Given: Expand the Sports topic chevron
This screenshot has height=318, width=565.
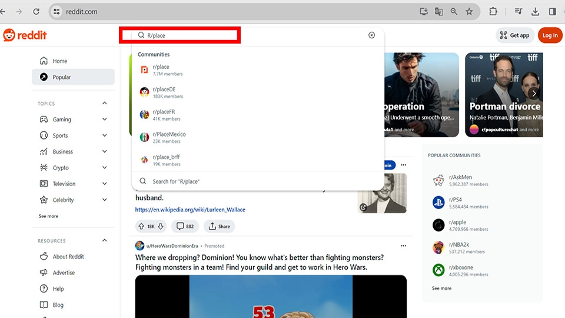Looking at the screenshot, I should (x=105, y=135).
